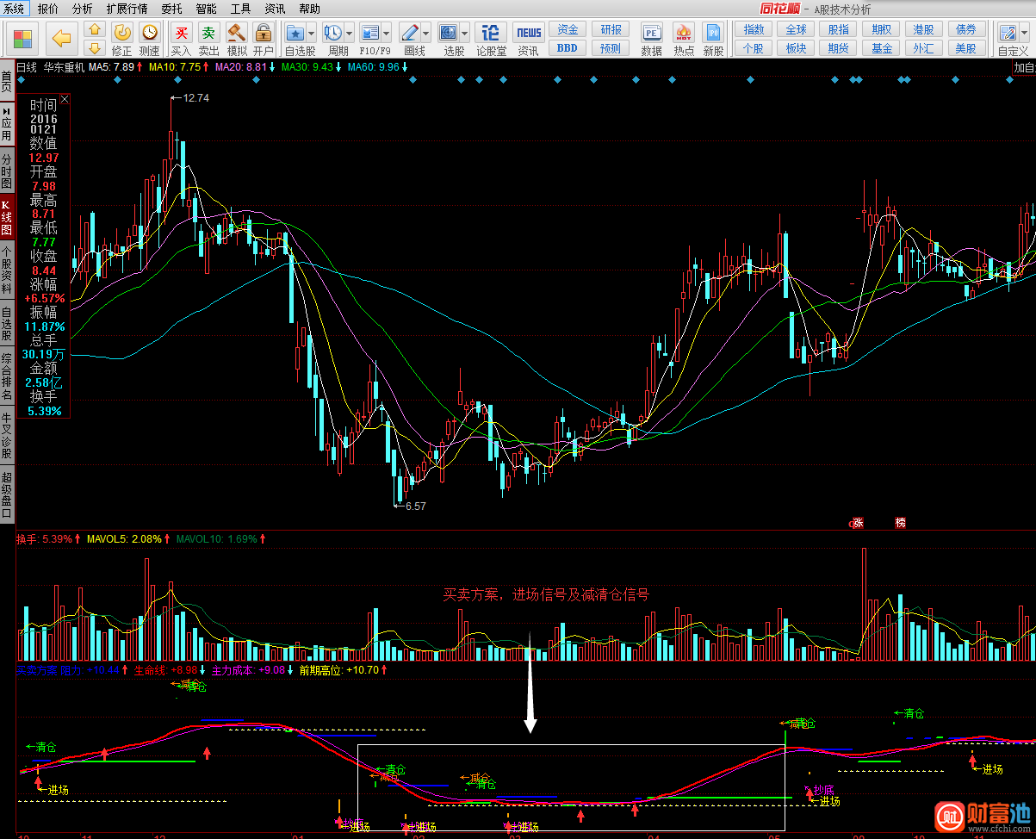Expand the 画线 drawing dropdown arrow
1036x839 pixels.
pyautogui.click(x=426, y=34)
